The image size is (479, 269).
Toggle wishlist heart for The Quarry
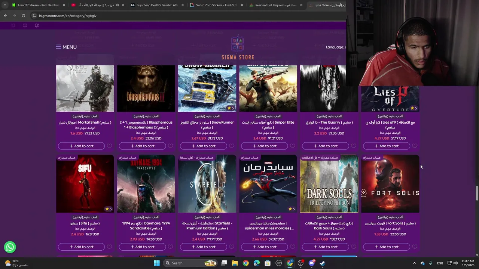pyautogui.click(x=353, y=146)
